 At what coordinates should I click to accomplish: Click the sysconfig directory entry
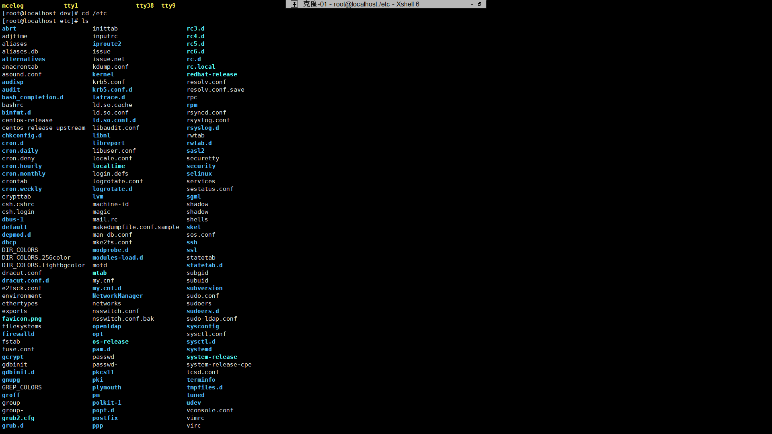[203, 326]
